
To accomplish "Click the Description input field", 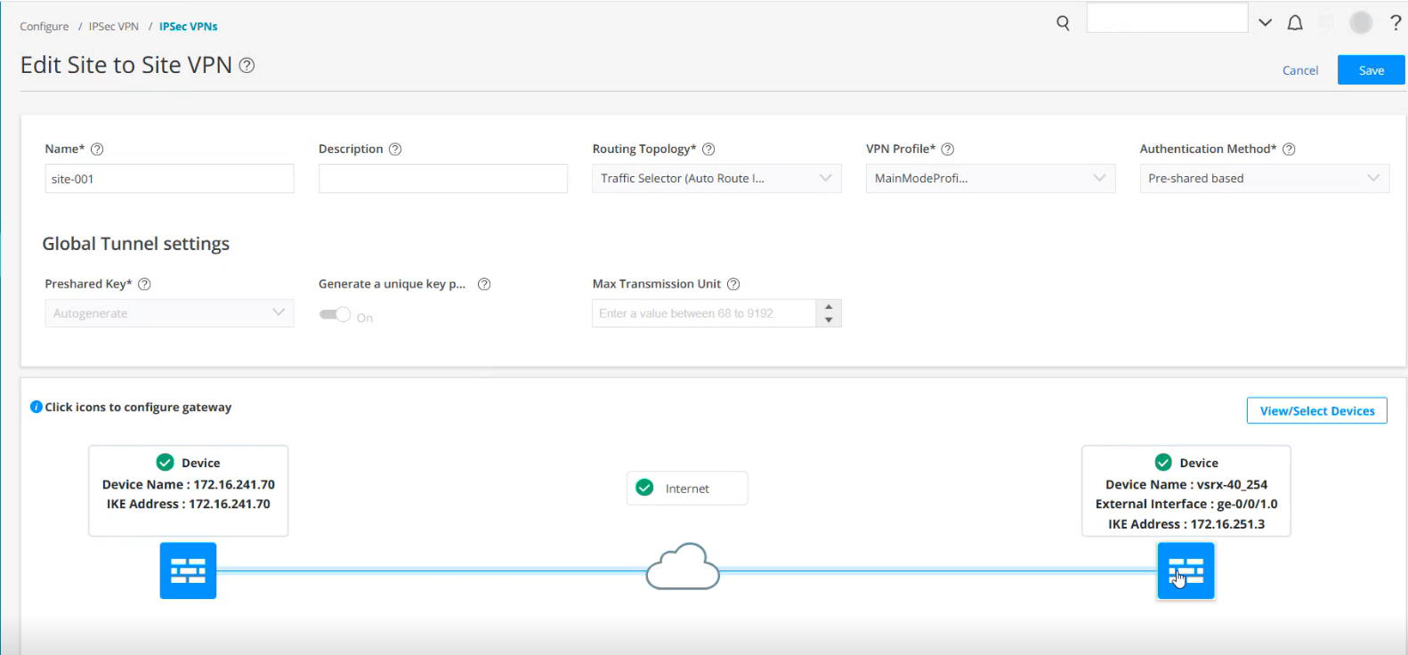I will pos(443,179).
